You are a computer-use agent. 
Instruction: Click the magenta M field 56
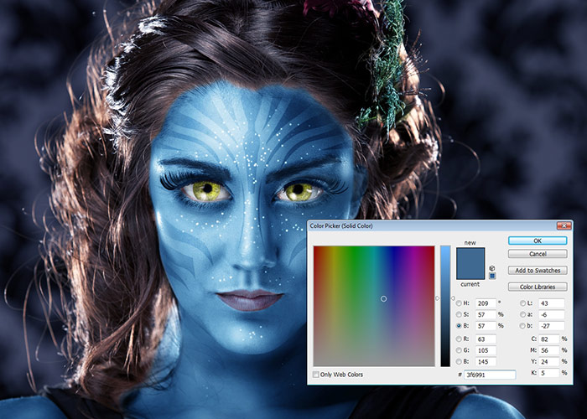(x=548, y=350)
